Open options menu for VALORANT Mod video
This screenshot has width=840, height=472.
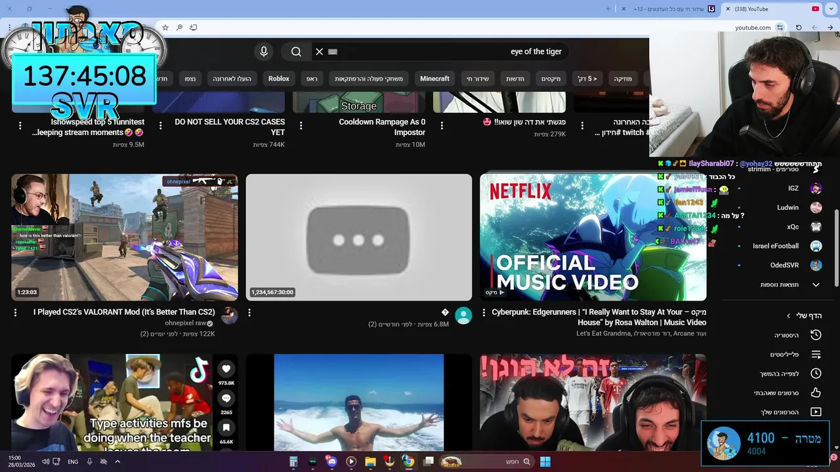pos(15,313)
